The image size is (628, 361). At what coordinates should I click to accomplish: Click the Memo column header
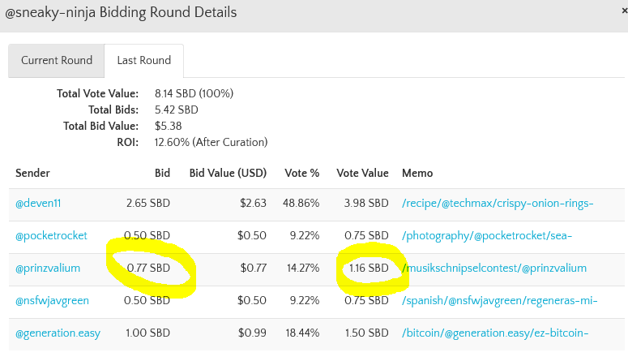(417, 173)
